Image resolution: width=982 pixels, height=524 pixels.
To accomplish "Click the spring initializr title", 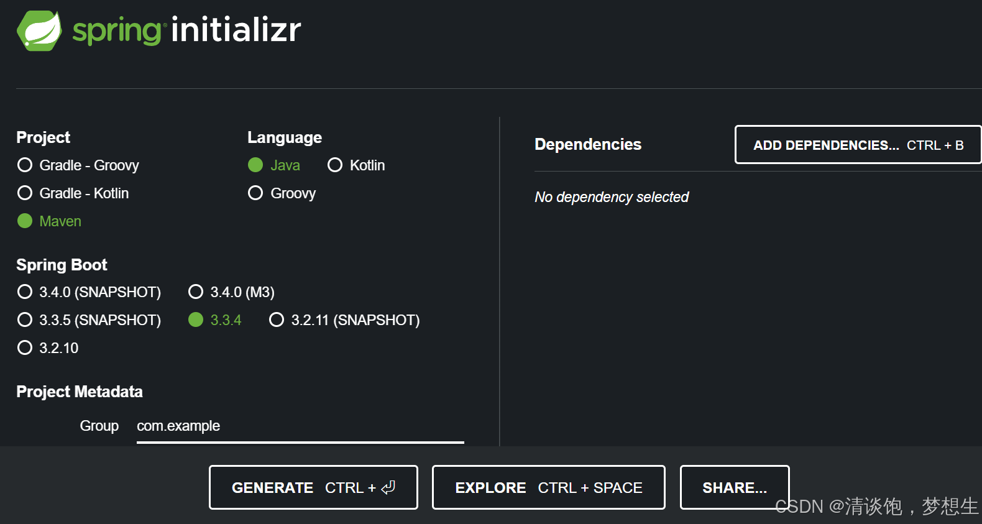I will coord(186,30).
